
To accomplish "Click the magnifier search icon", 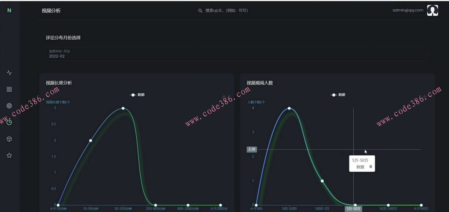I will pyautogui.click(x=200, y=11).
